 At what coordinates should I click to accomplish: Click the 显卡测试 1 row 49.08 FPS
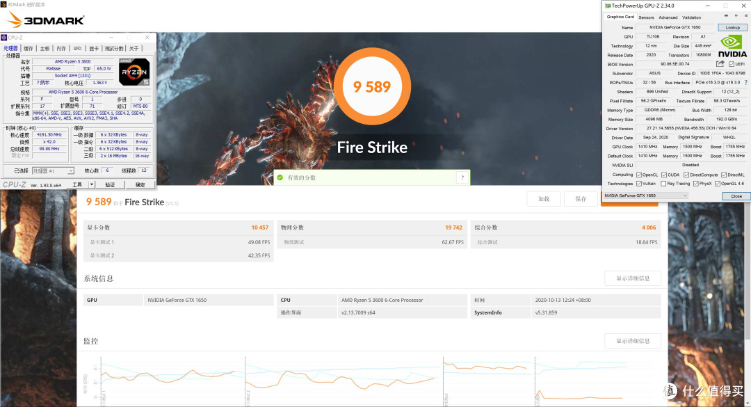(x=178, y=242)
